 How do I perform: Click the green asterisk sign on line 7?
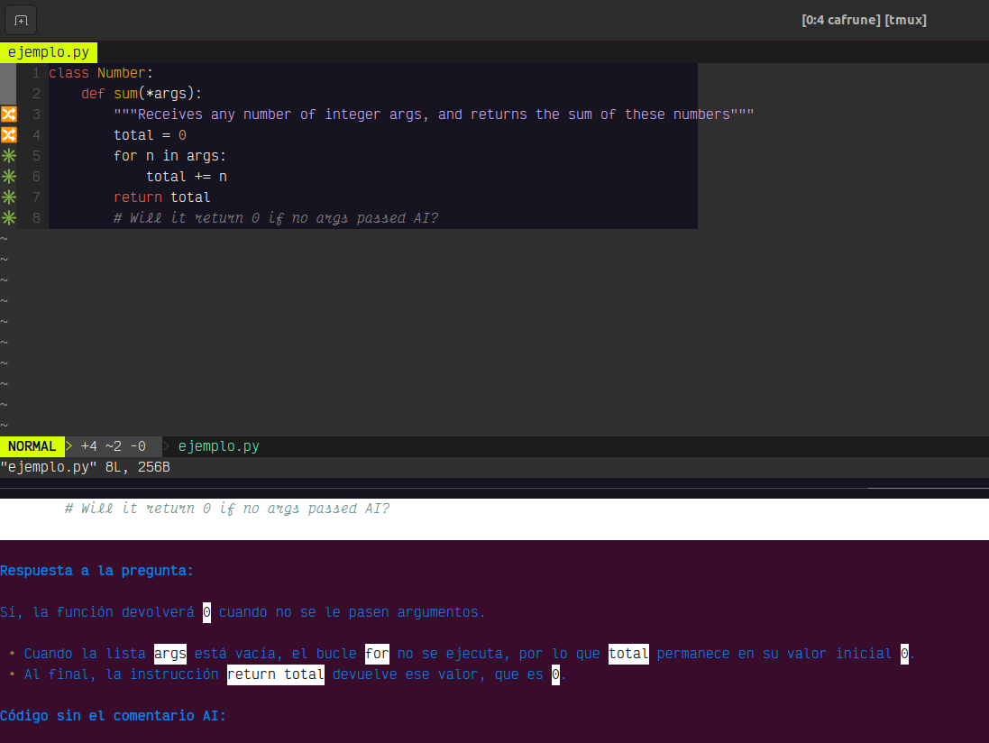click(9, 197)
